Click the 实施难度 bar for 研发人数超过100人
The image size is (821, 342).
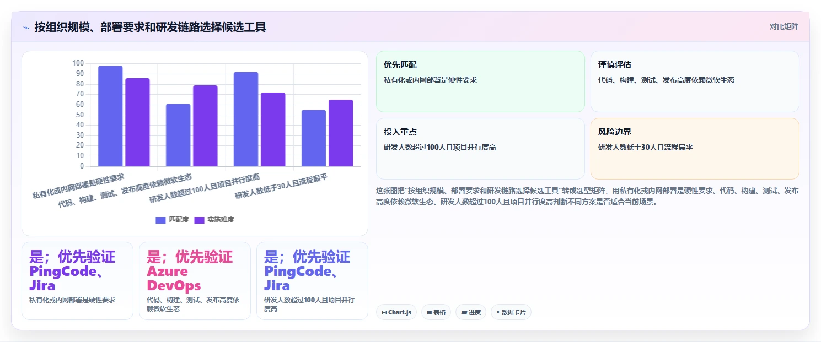pyautogui.click(x=273, y=129)
